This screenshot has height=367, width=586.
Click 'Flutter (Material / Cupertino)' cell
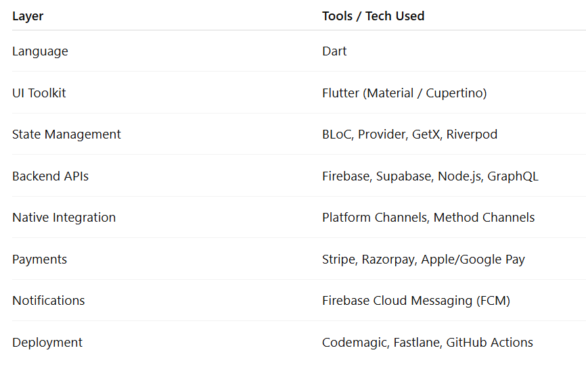click(404, 93)
